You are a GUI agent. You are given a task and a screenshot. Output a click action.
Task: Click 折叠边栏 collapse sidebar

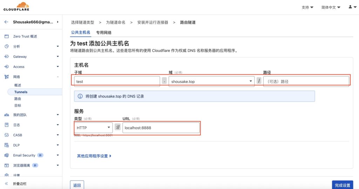(20, 183)
